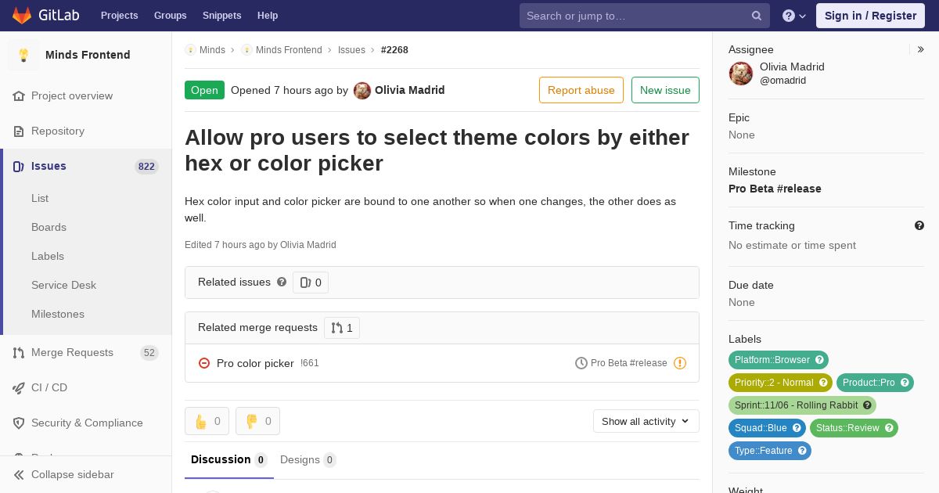939x493 pixels.
Task: Click Time tracking help icon
Action: point(919,225)
